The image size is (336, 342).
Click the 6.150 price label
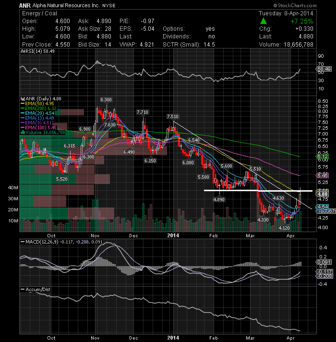click(x=150, y=161)
